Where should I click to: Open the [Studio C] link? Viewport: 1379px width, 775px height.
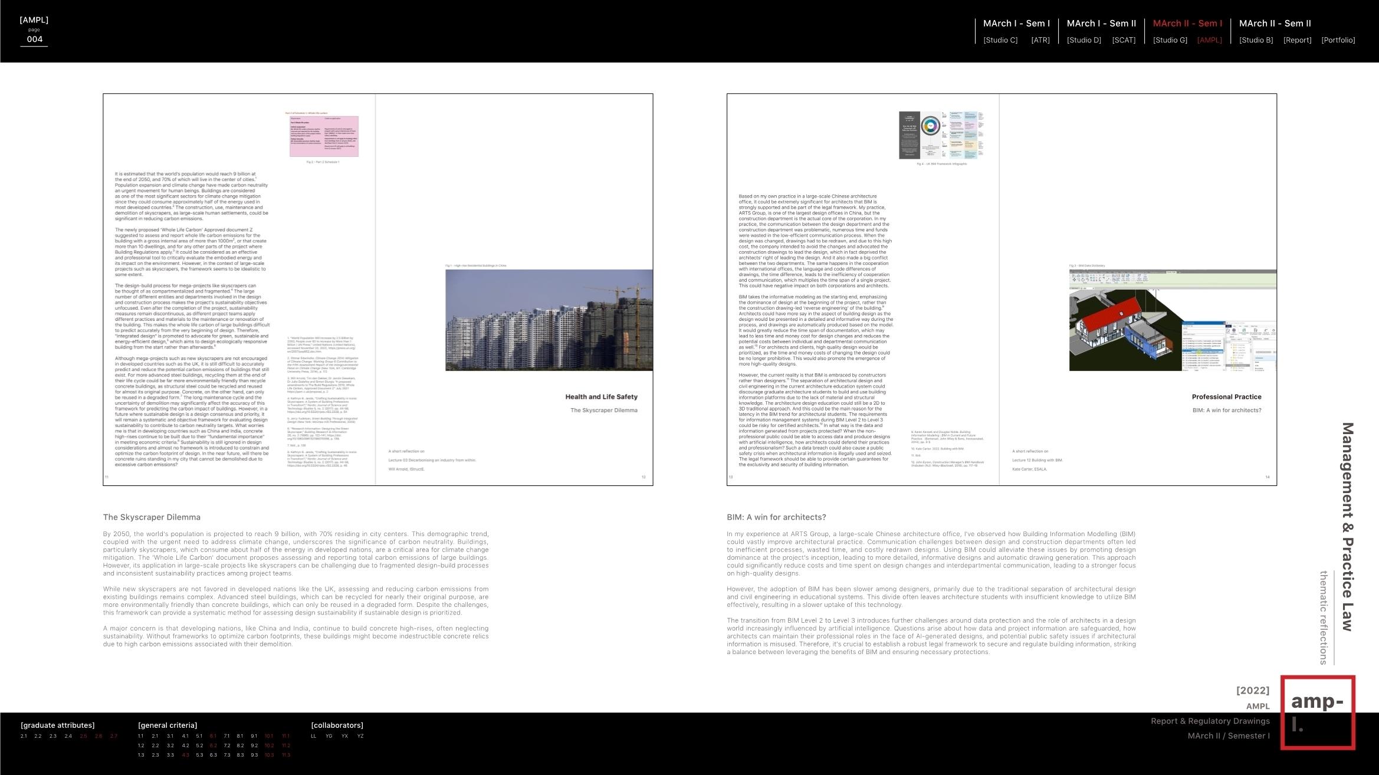coord(1000,40)
